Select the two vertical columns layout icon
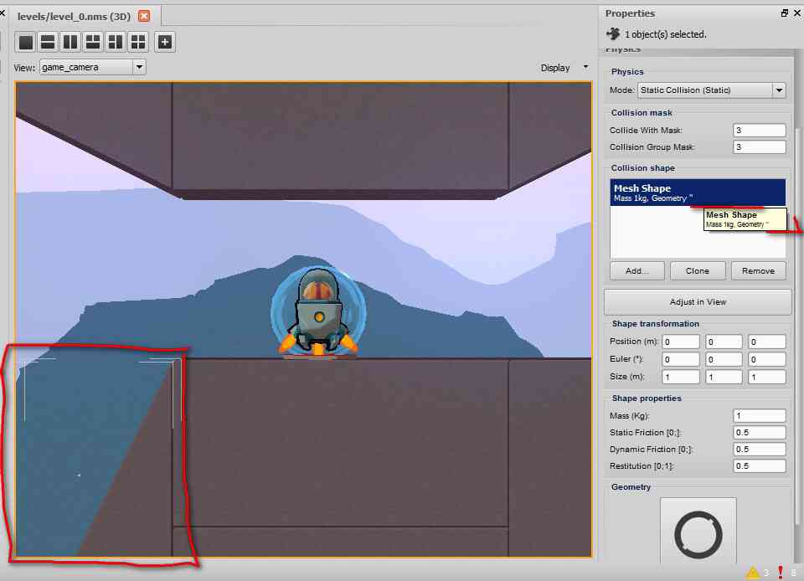 point(70,42)
